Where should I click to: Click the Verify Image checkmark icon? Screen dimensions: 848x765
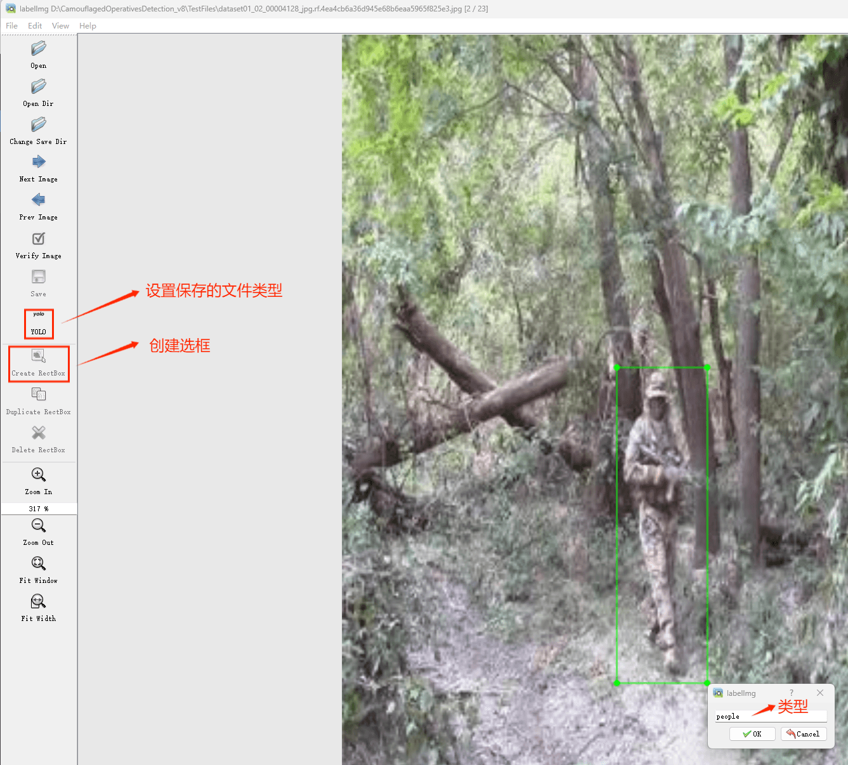pos(39,239)
